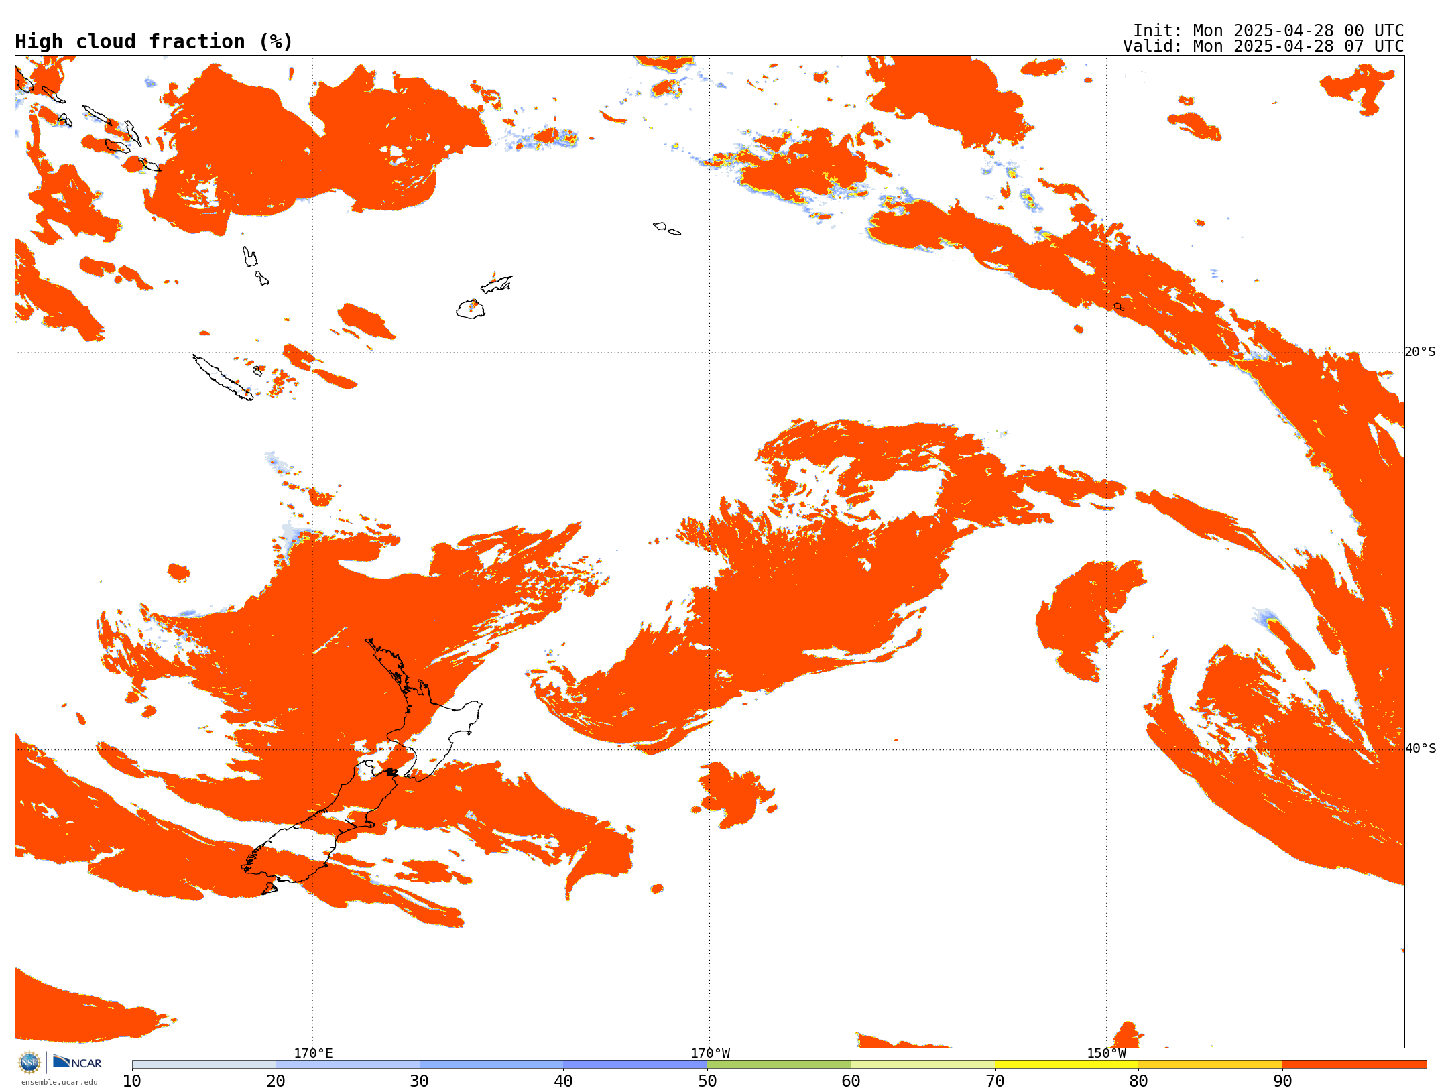Click the colorbar tick label 20
This screenshot has width=1448, height=1090.
(276, 1081)
